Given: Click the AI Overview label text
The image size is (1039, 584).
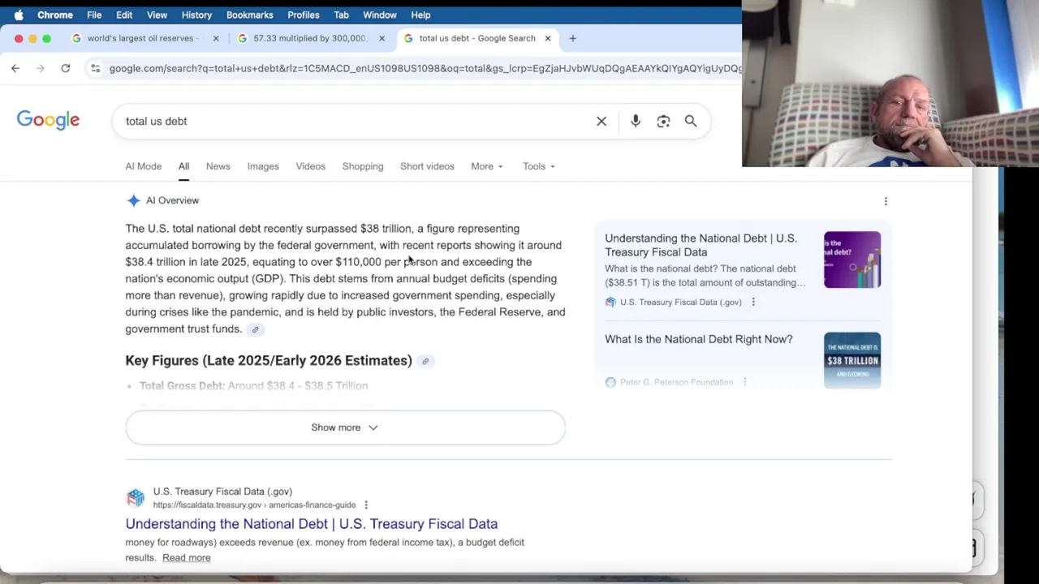Looking at the screenshot, I should (x=172, y=200).
